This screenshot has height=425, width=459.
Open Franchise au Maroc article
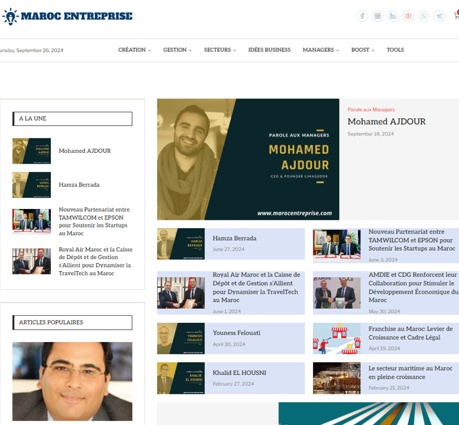(x=411, y=333)
